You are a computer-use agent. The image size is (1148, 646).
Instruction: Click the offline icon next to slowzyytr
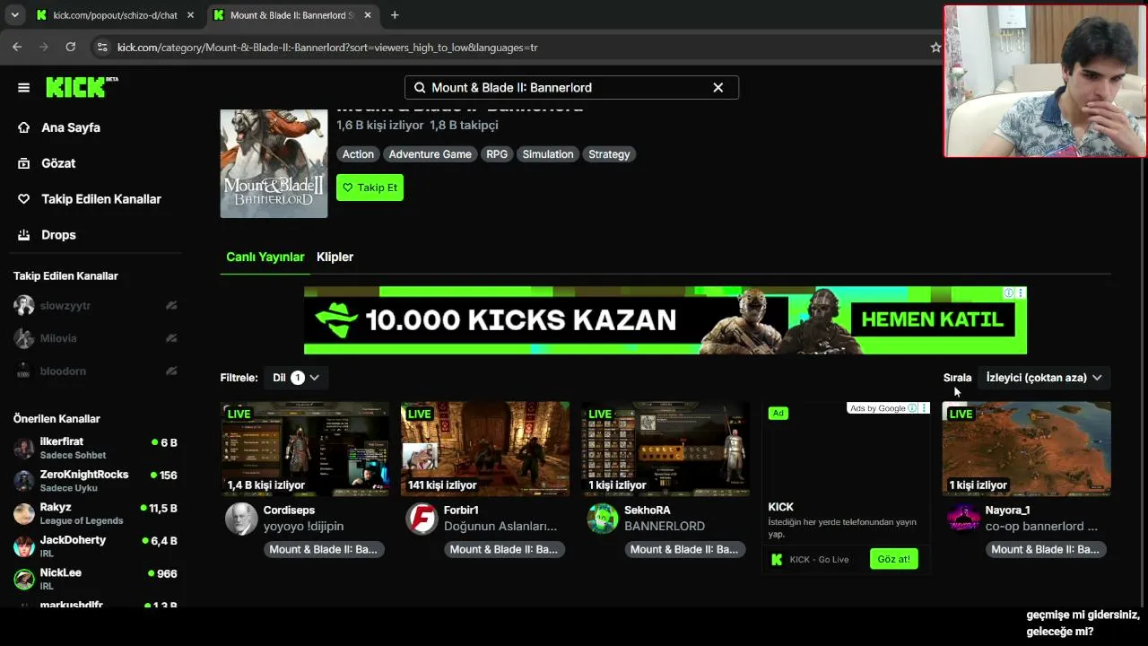point(171,306)
